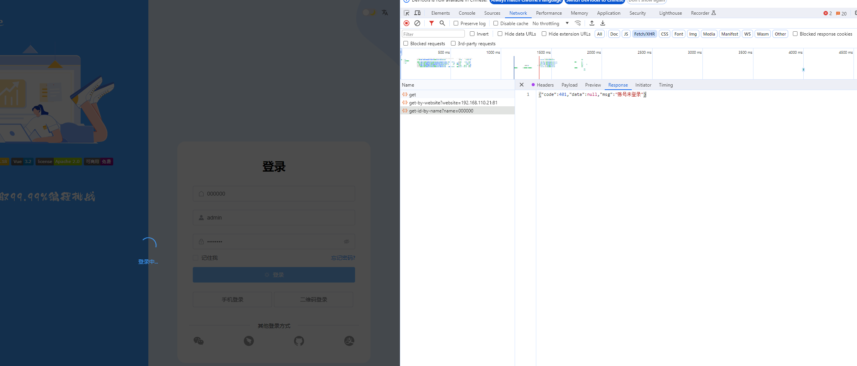Open the No throttling dropdown
The height and width of the screenshot is (366, 857).
click(550, 24)
